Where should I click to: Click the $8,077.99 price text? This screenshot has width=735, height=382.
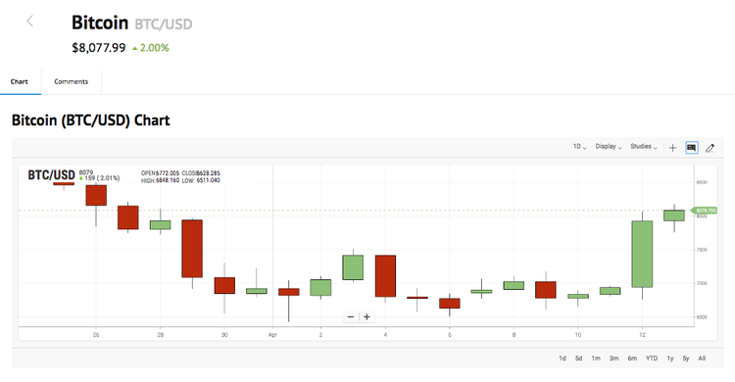pyautogui.click(x=99, y=48)
